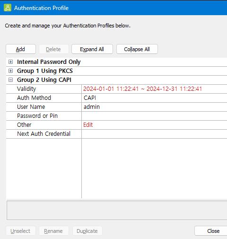The image size is (227, 239).
Task: Click the Authentication Profile window icon
Action: (x=8, y=8)
